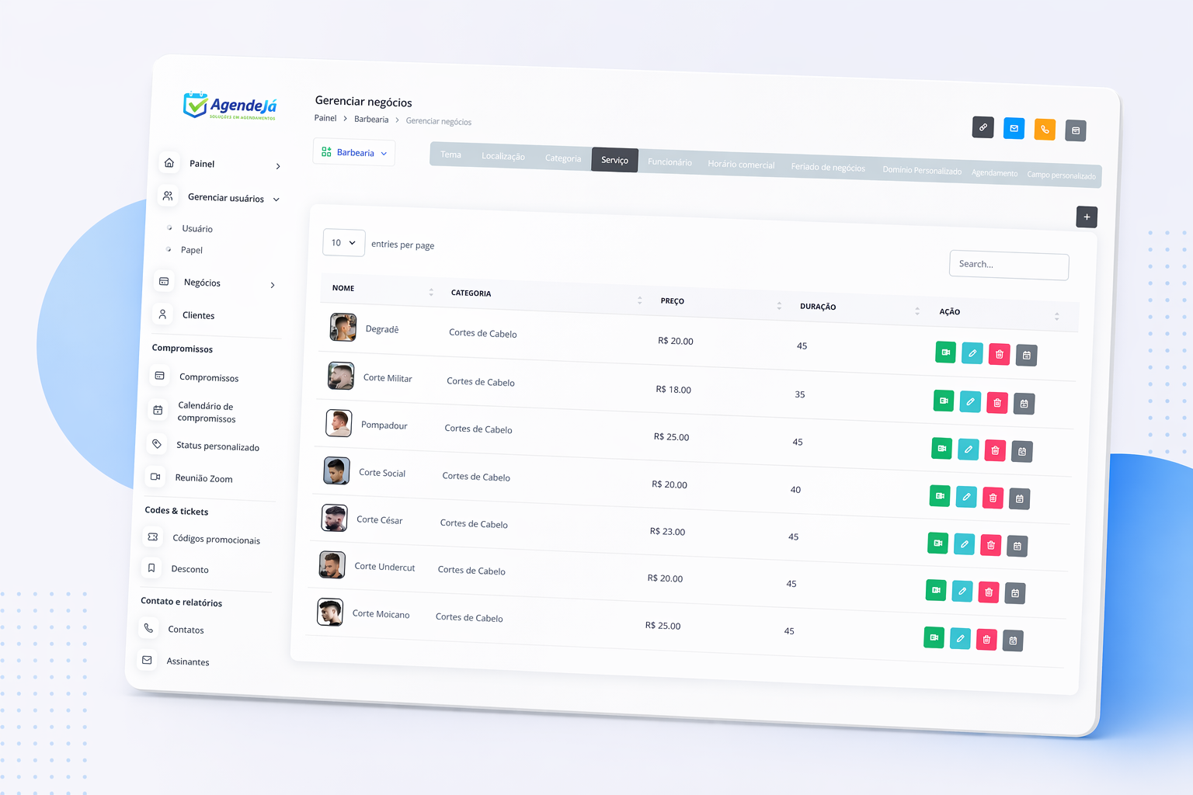The image size is (1193, 795).
Task: Add a new service with the plus button
Action: tap(1087, 217)
